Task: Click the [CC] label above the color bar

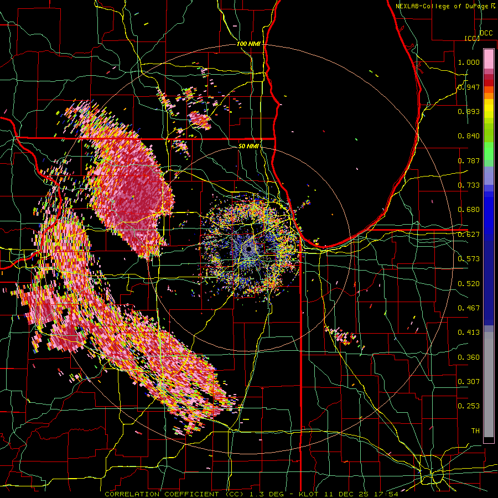Action: coord(472,38)
